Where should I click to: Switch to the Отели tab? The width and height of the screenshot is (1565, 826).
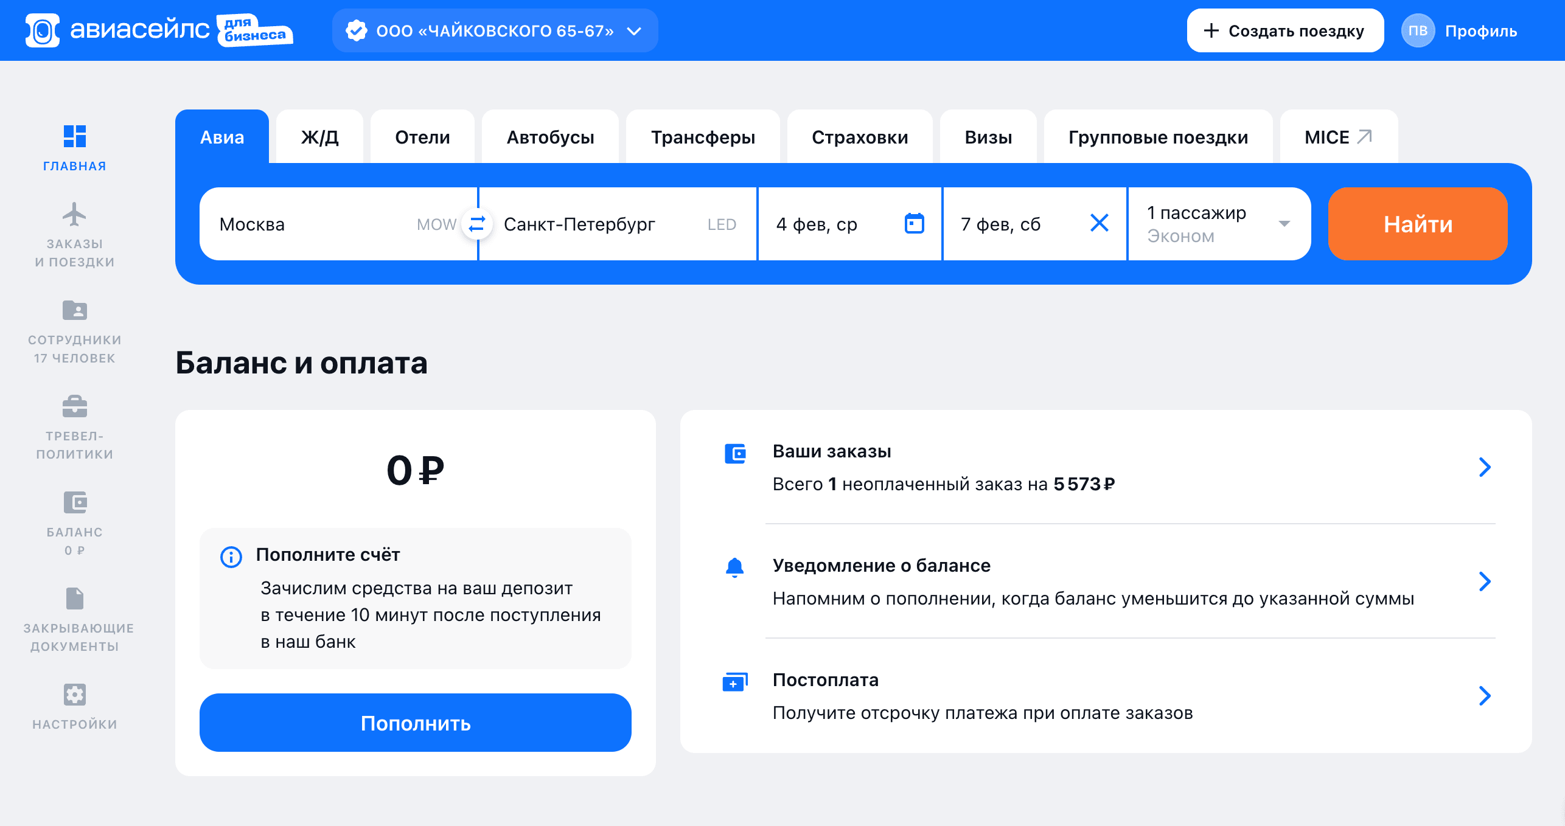422,137
